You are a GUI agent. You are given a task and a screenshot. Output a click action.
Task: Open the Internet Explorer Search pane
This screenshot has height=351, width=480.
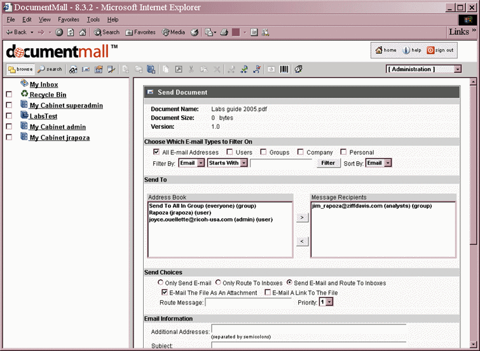pyautogui.click(x=107, y=32)
